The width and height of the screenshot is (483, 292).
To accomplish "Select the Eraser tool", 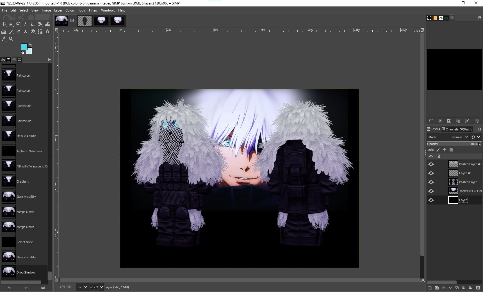I will coord(18,32).
